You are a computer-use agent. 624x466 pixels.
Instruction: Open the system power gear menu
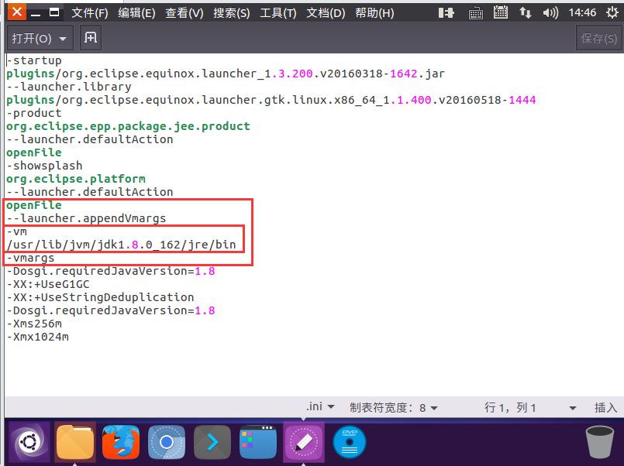point(612,12)
